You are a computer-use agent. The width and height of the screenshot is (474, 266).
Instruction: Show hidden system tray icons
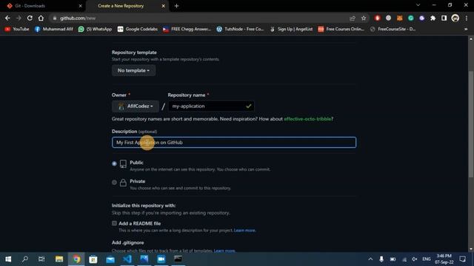pos(370,259)
